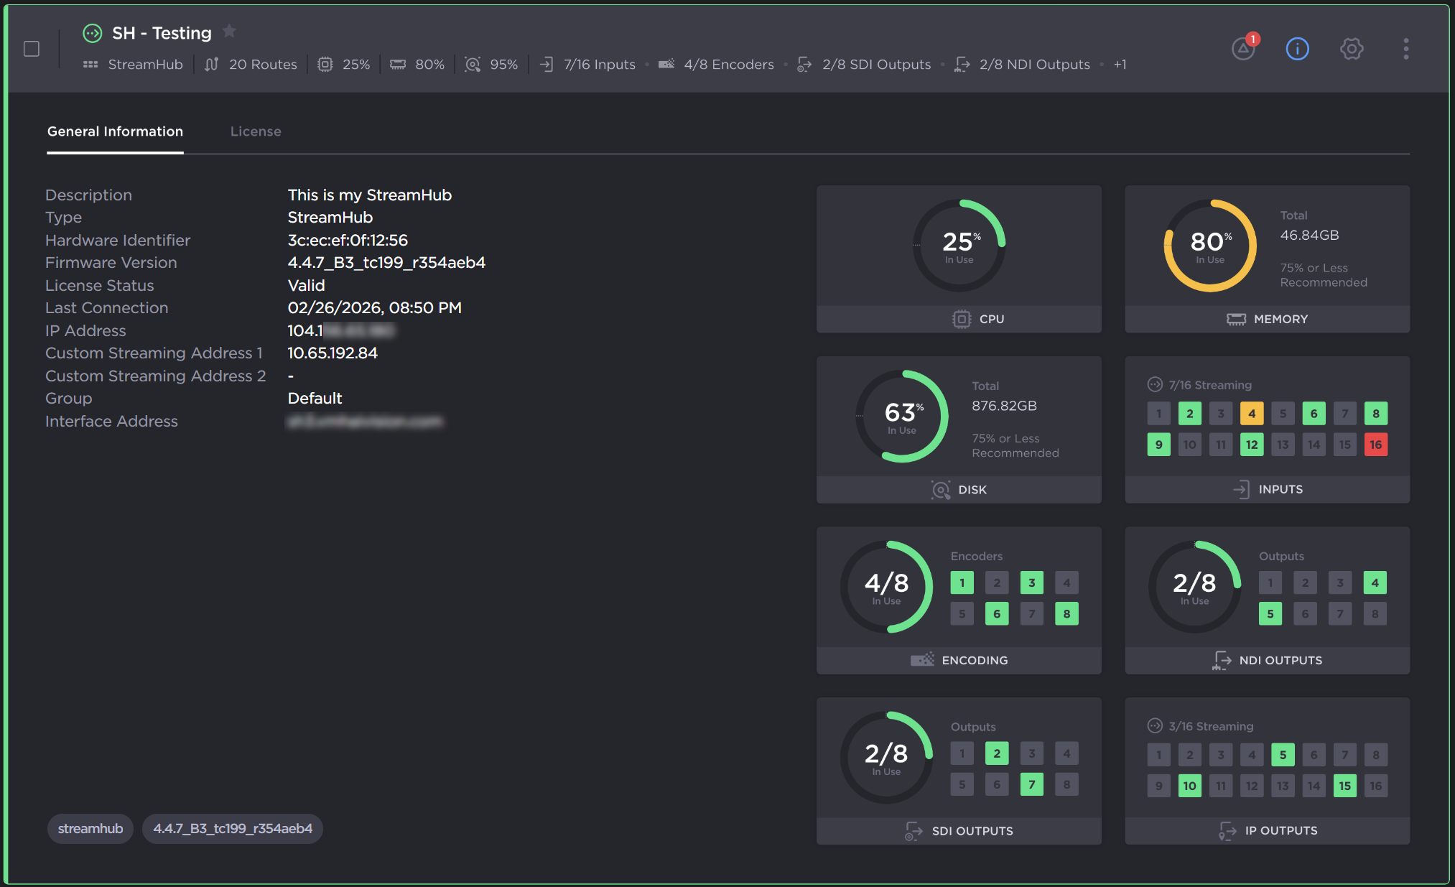Click the streamhub tag chip
Screen dimensions: 1455x887
point(90,829)
